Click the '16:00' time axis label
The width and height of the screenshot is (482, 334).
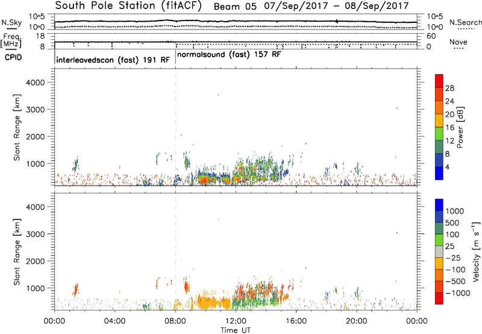coord(296,321)
